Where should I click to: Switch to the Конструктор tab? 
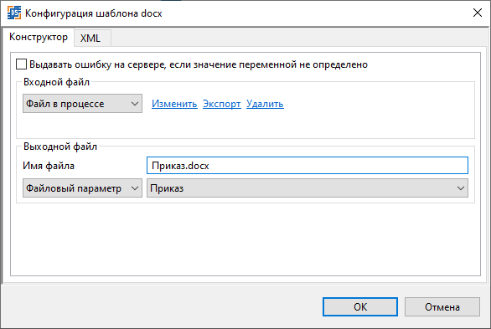pyautogui.click(x=39, y=37)
